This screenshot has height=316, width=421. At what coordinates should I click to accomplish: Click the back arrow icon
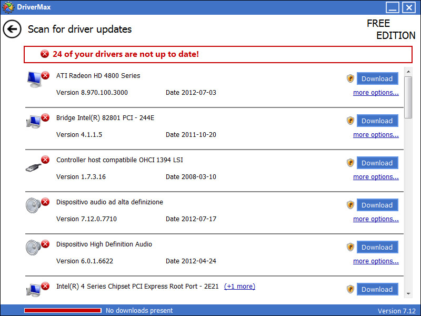[12, 29]
